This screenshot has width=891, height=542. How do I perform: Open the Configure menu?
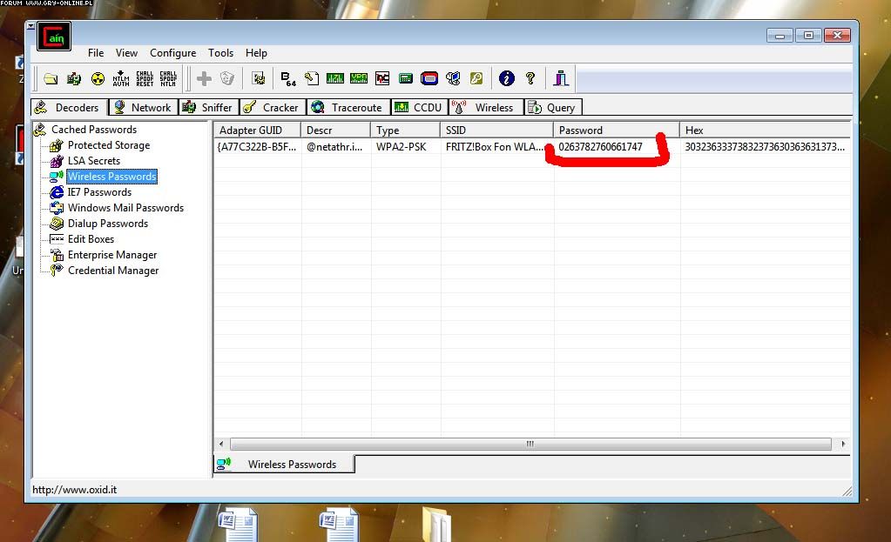172,53
